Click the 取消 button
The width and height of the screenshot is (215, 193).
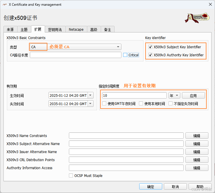(175, 187)
